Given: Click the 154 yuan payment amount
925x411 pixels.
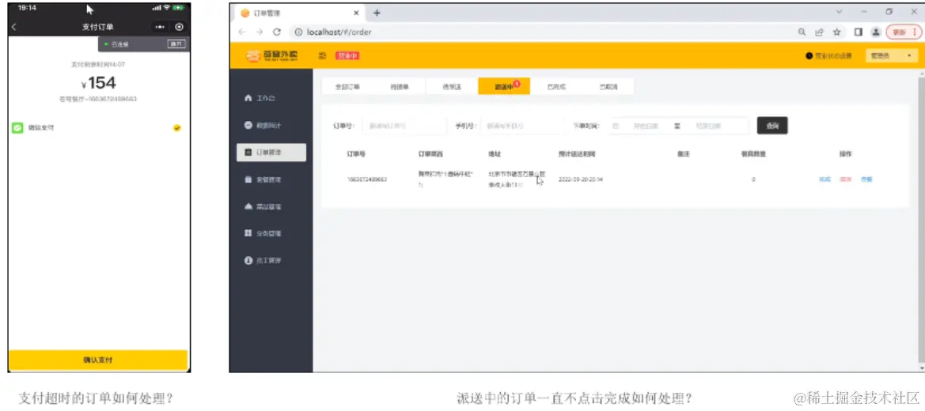Looking at the screenshot, I should pos(99,83).
